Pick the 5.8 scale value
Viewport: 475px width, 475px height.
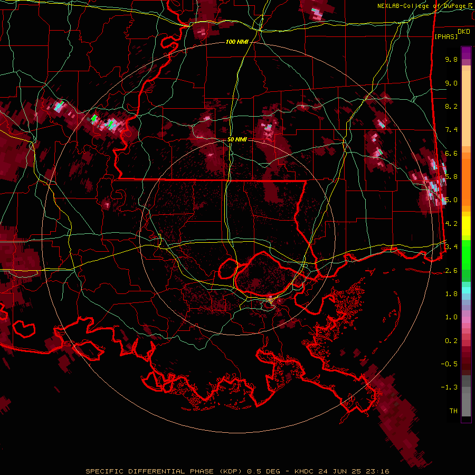click(451, 177)
